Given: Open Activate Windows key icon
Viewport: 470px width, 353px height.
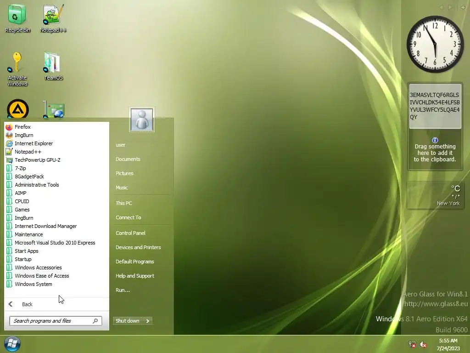Looking at the screenshot, I should (17, 69).
